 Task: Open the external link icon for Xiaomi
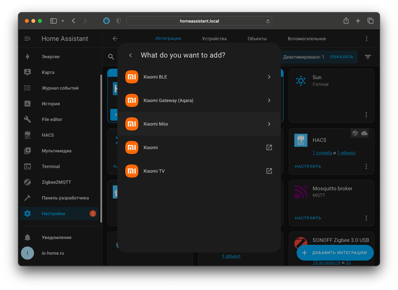click(x=269, y=147)
